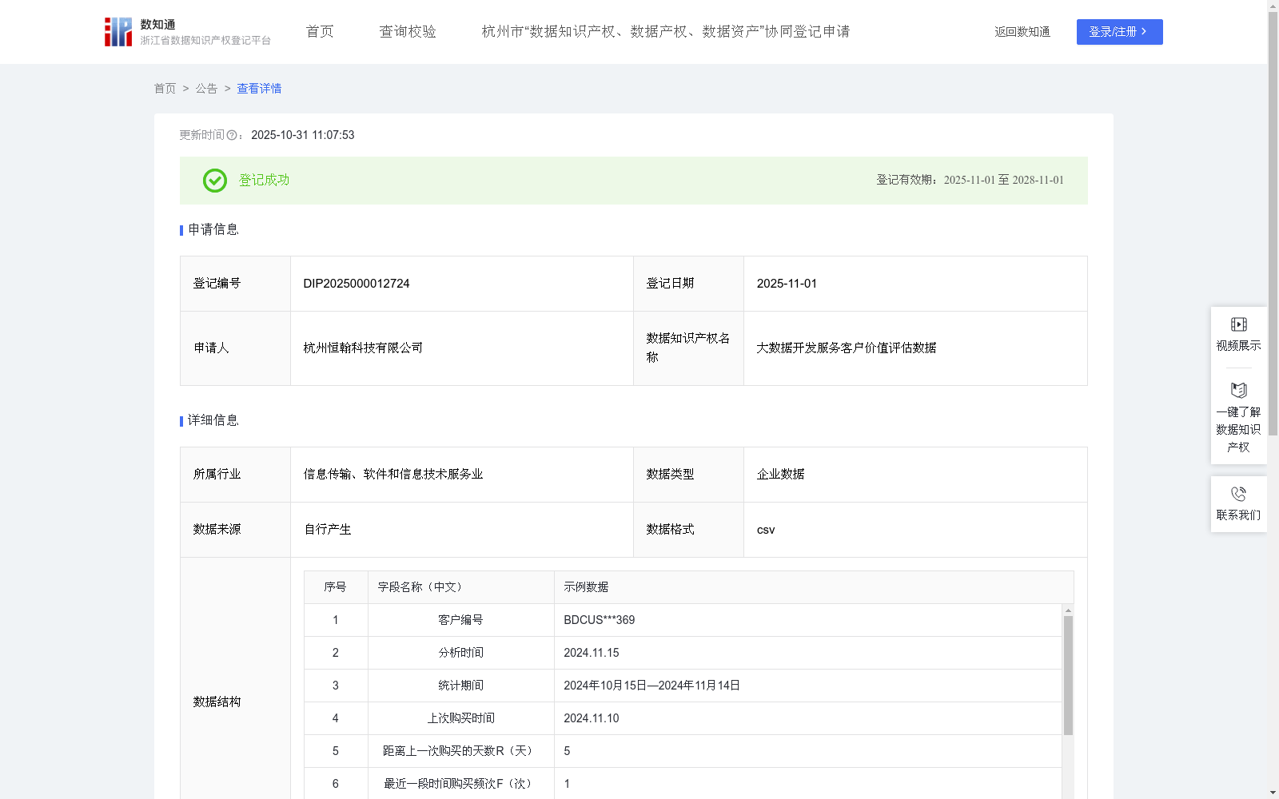Screen dimensions: 1279x799
Task: Click the 统计期间 field row
Action: click(x=683, y=686)
